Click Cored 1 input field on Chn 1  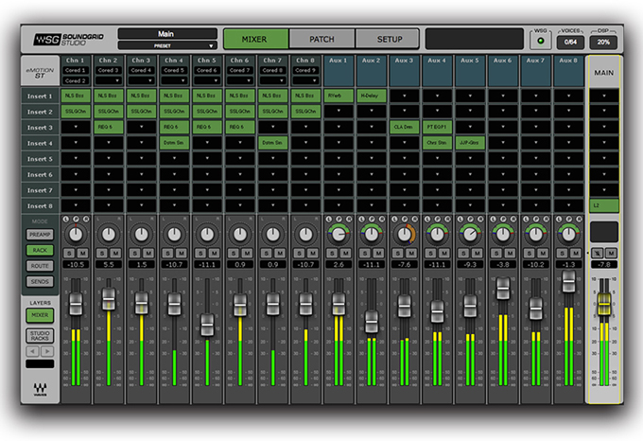(75, 71)
